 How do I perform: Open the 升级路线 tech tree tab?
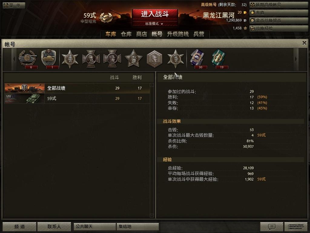178,34
